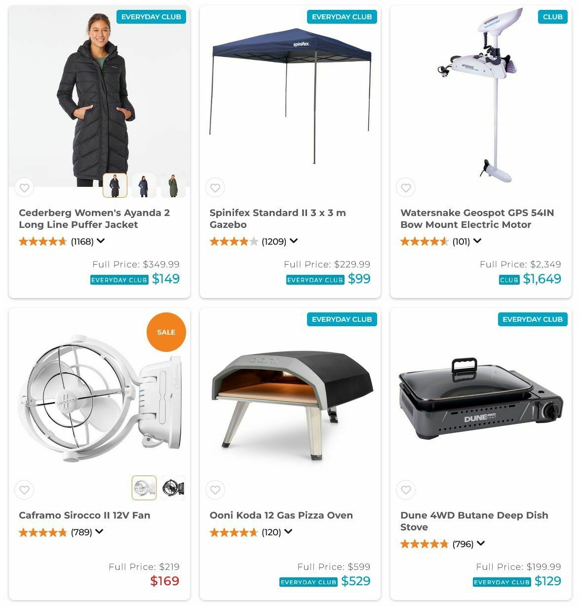
Task: Open Dune 4WD Butane Deep Dish Stove title
Action: 474,521
